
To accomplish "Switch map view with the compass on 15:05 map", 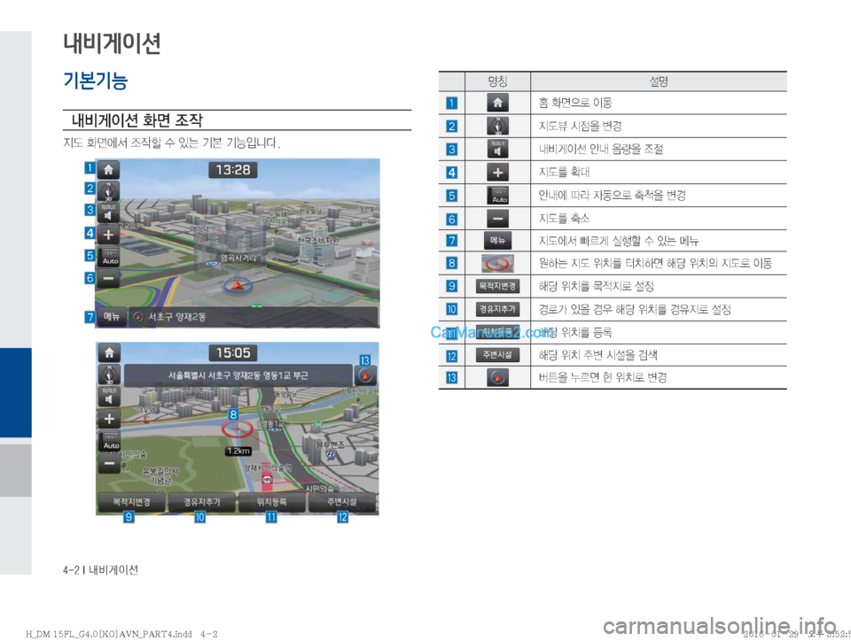I will pyautogui.click(x=109, y=375).
